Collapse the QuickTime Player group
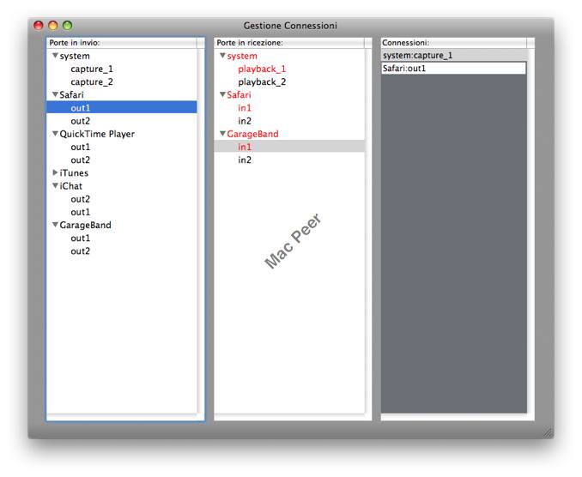Viewport: 582px width, 477px height. pos(55,134)
